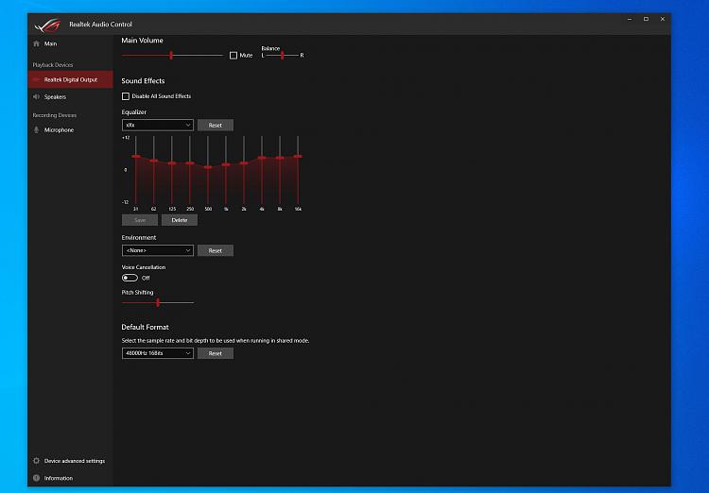This screenshot has height=493, width=709.
Task: Click the Save equalizer preset button
Action: coord(140,220)
